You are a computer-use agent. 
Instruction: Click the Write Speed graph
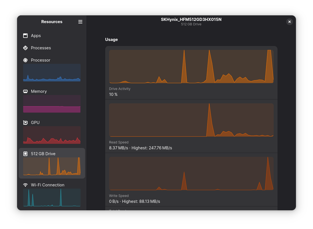[191, 174]
